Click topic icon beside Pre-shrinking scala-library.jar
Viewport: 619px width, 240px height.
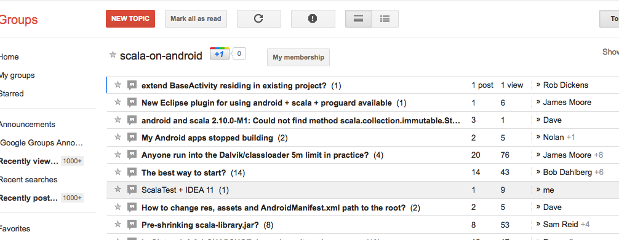132,225
